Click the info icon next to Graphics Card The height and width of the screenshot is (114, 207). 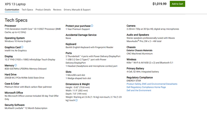tap(22, 47)
